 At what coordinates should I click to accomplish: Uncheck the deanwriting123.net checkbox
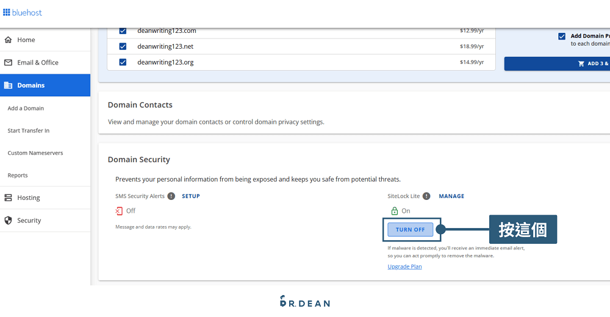click(x=123, y=46)
